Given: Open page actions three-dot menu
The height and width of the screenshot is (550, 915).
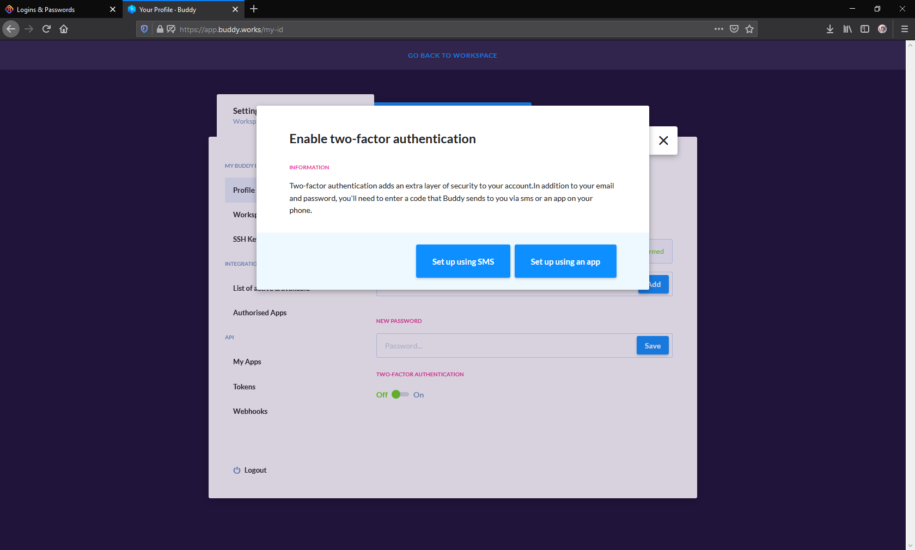Looking at the screenshot, I should click(x=719, y=29).
